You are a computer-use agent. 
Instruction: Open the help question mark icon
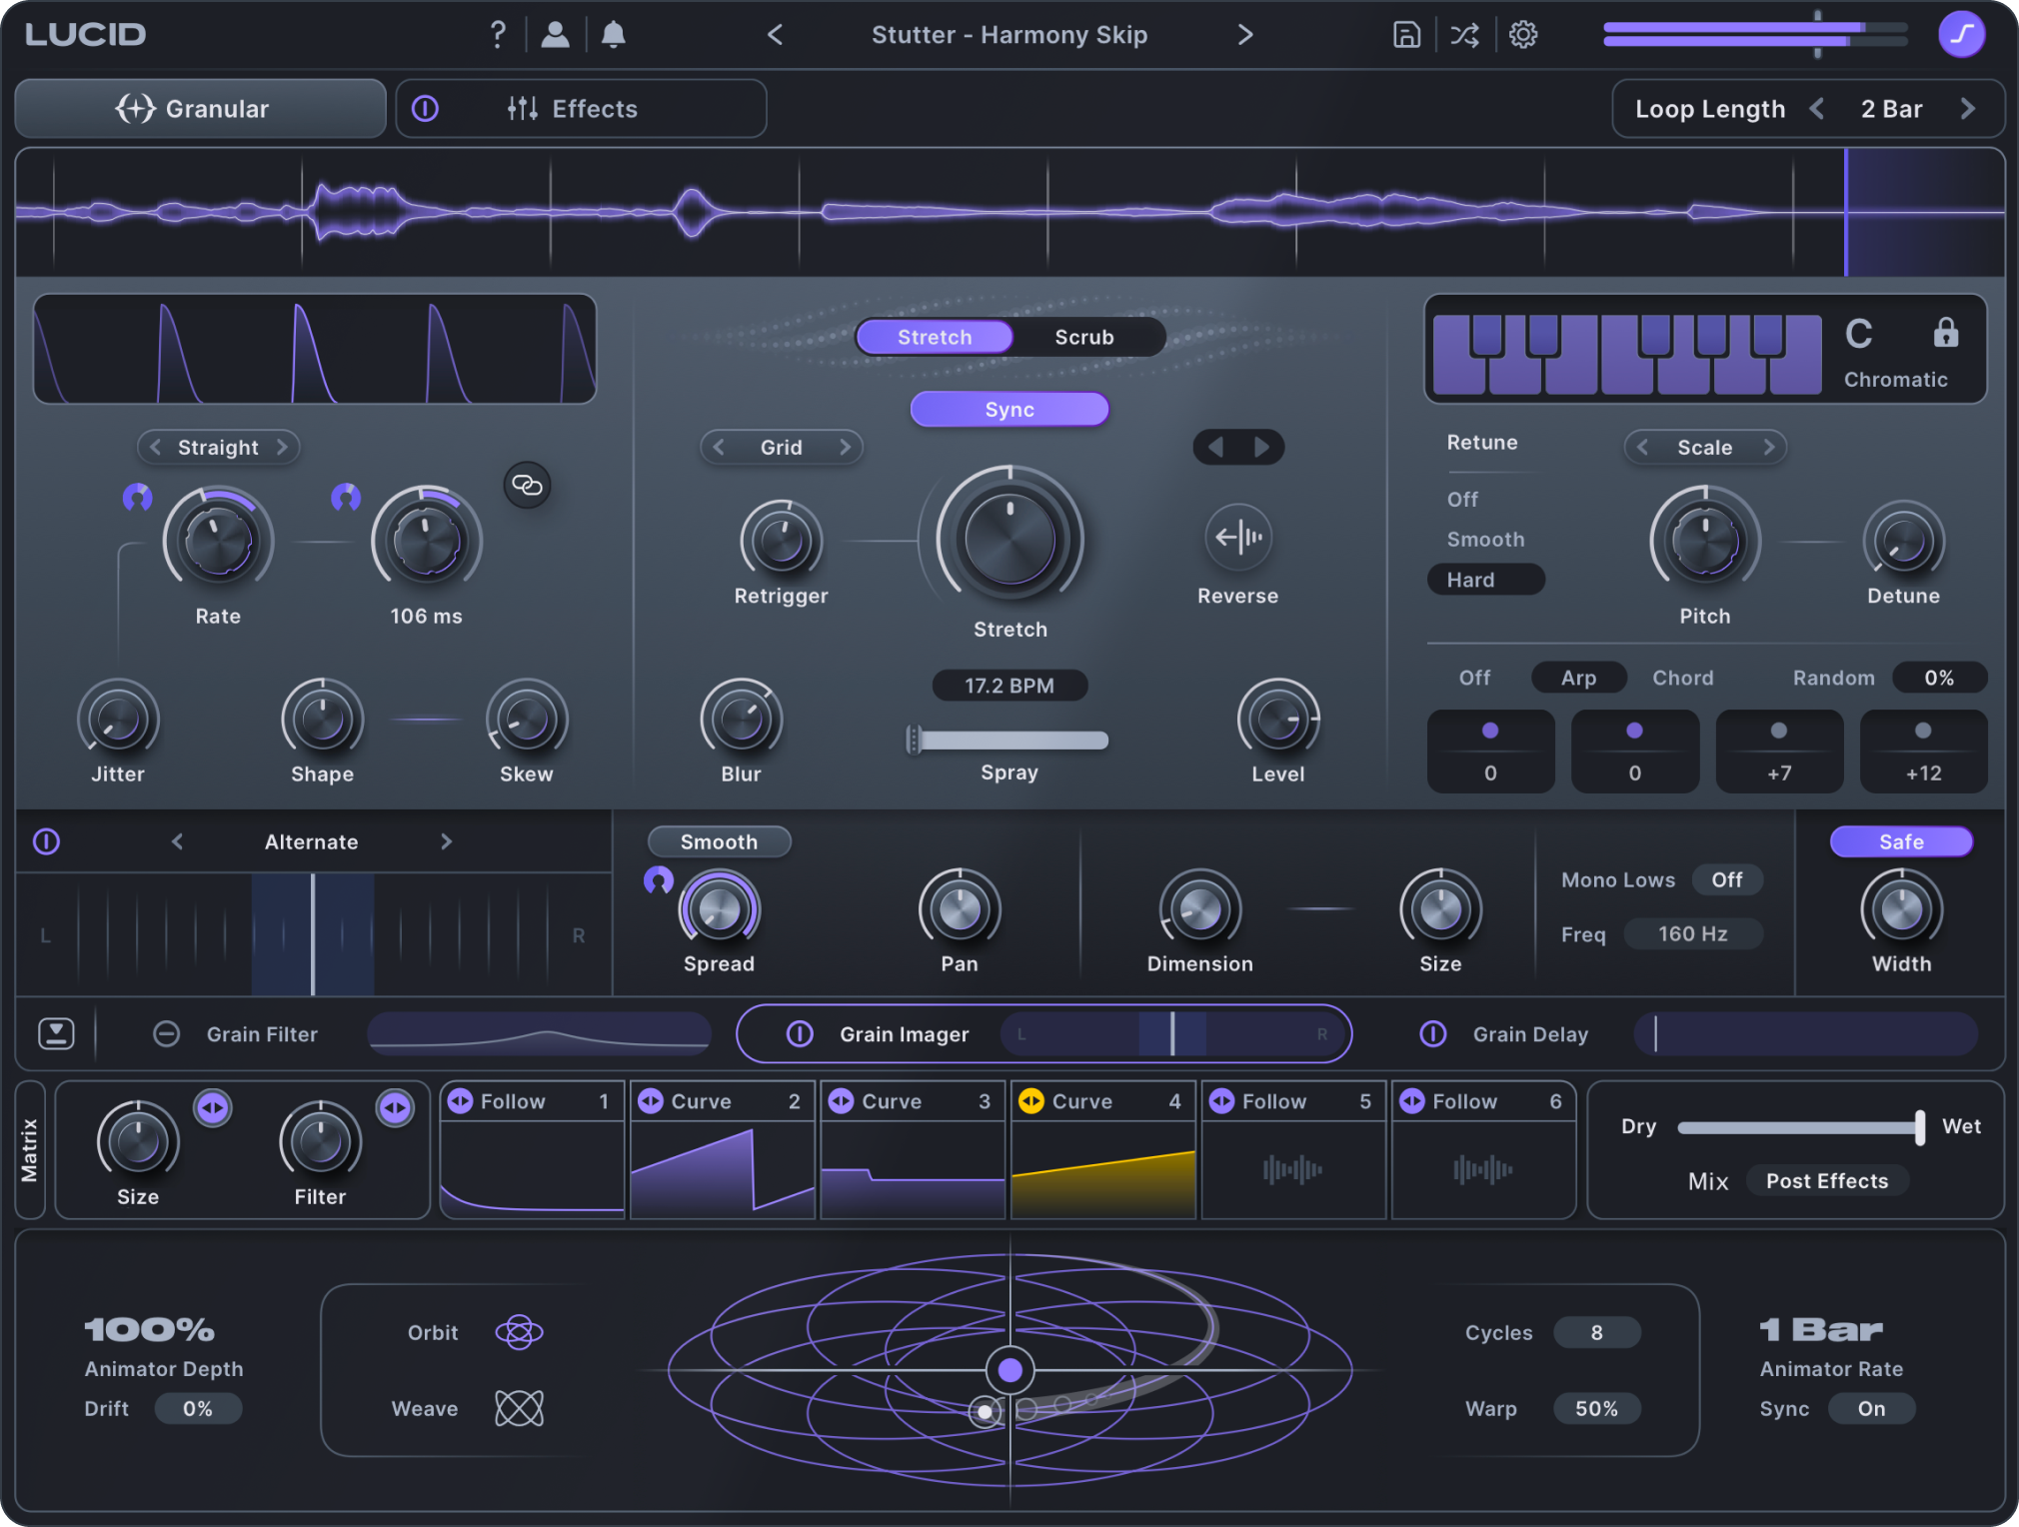[497, 35]
